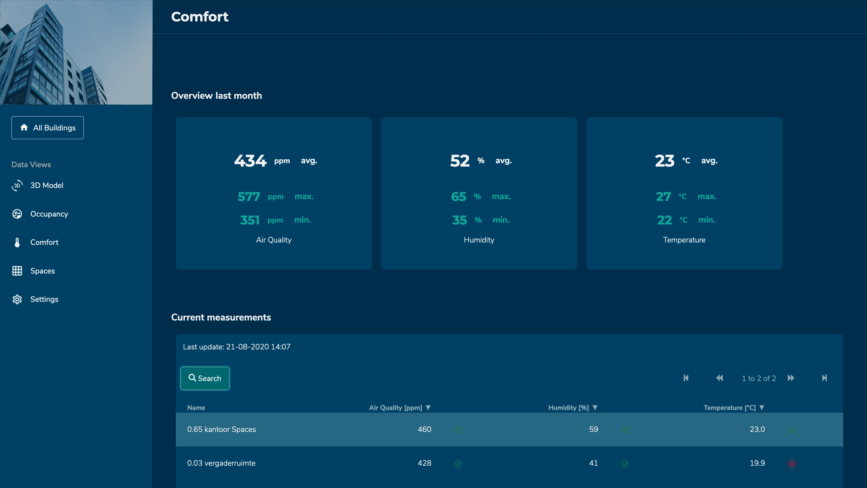Open the Spaces data view

click(42, 271)
